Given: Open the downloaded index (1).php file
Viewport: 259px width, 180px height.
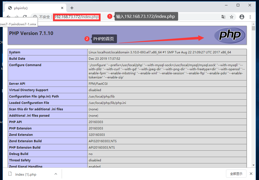Looking at the screenshot, I should 26,174.
